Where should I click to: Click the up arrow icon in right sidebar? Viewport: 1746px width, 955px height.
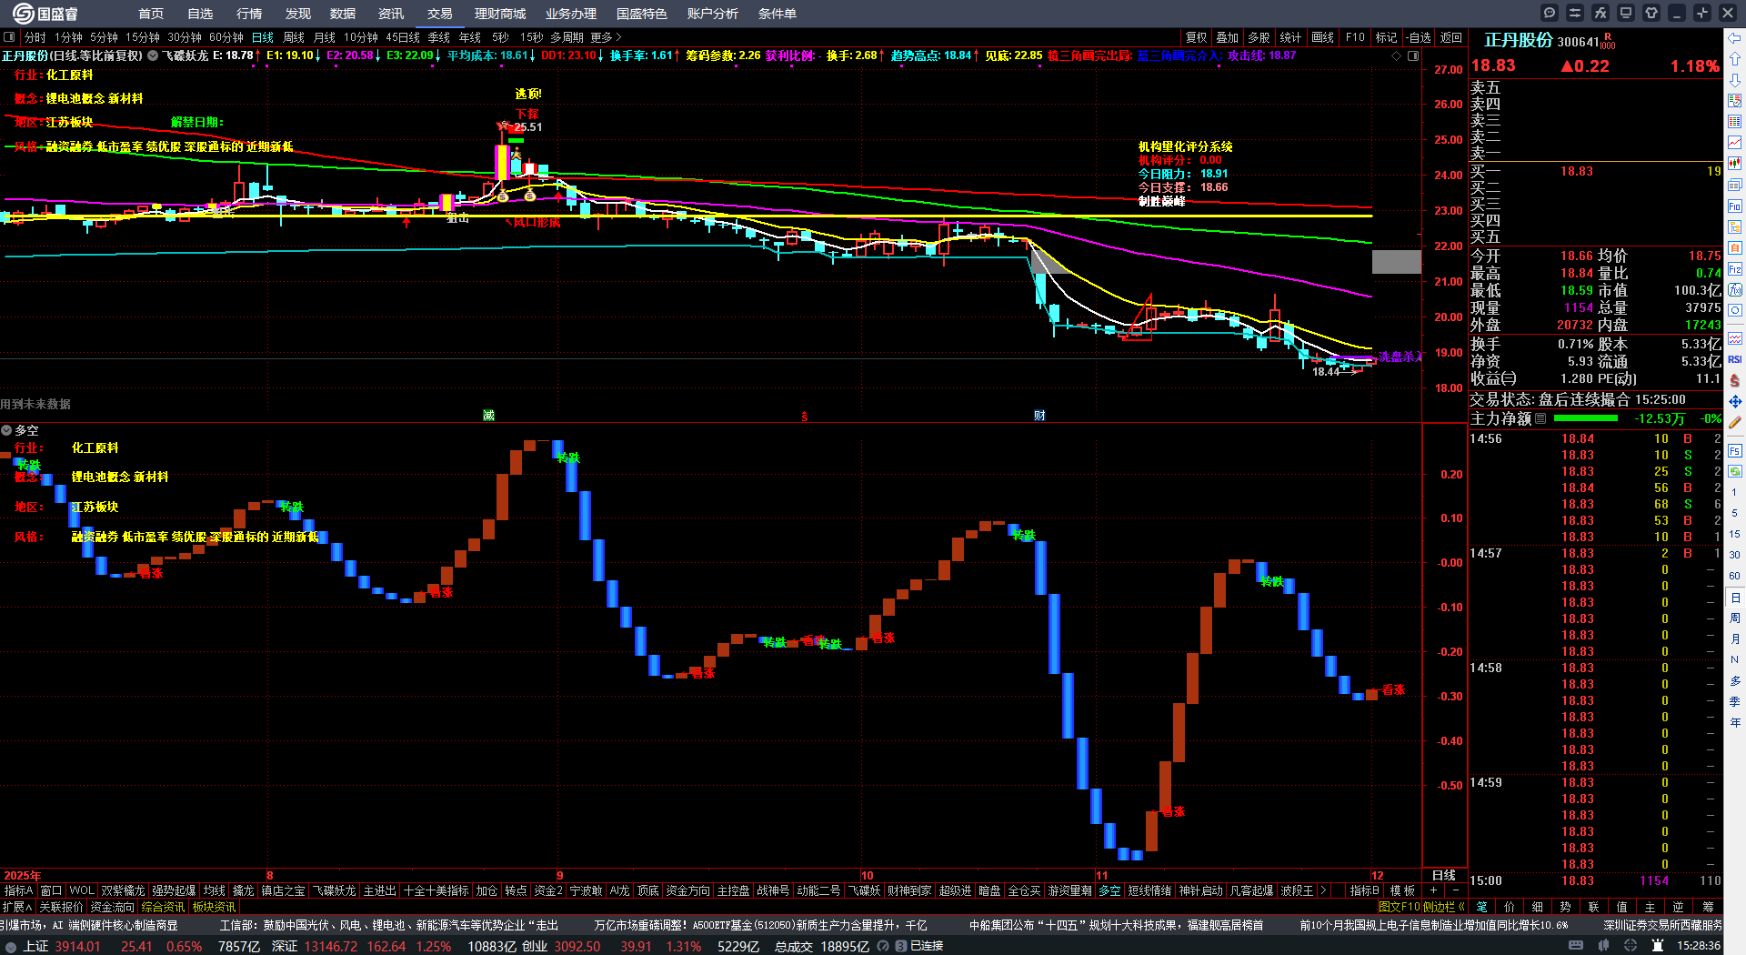coord(1735,59)
